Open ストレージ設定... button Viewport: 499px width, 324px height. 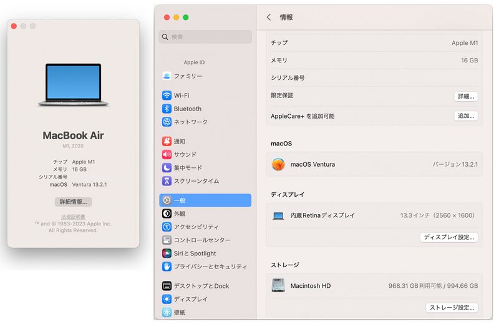point(452,307)
